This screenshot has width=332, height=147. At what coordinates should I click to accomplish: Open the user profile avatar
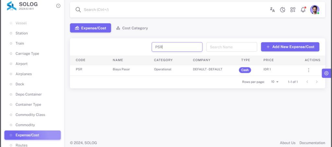click(x=314, y=10)
